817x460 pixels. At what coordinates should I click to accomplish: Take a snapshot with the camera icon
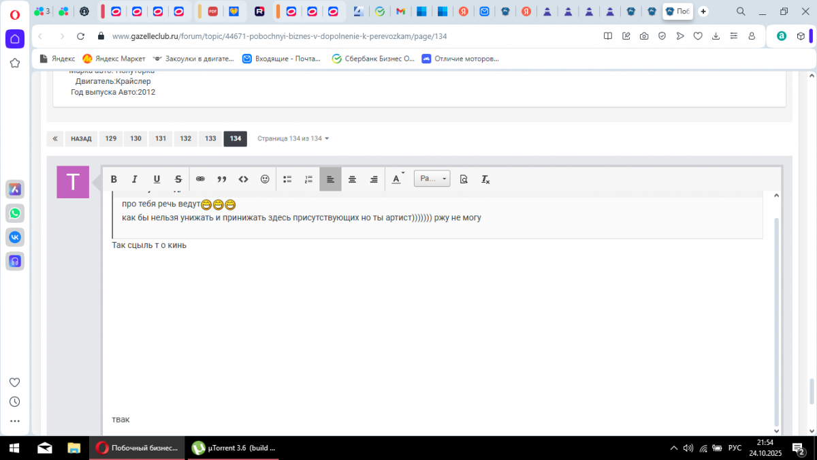tap(644, 36)
